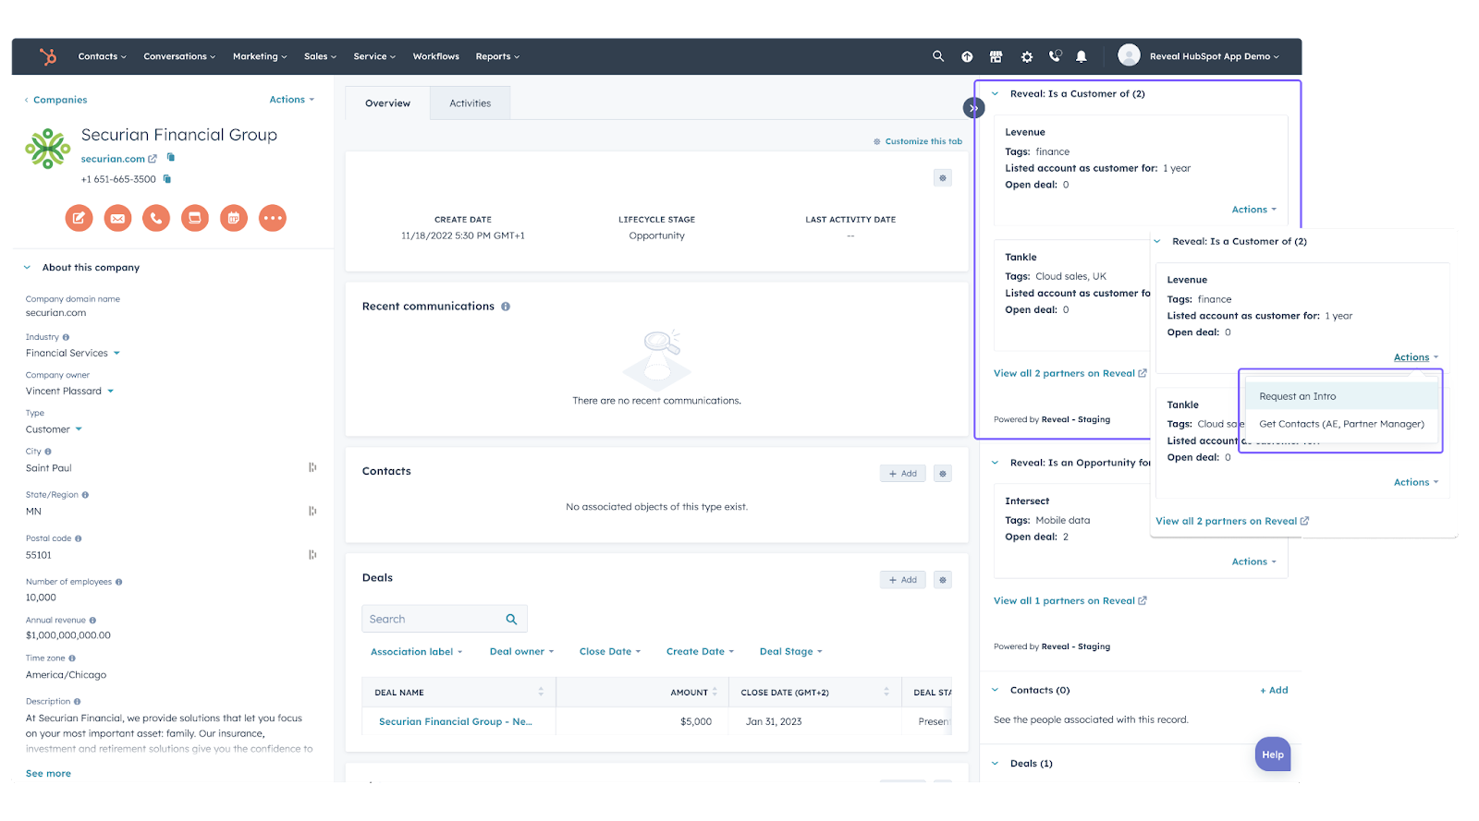The image size is (1479, 821).
Task: Open Reveal HubSpot App Demo account dropdown
Action: pyautogui.click(x=1214, y=56)
